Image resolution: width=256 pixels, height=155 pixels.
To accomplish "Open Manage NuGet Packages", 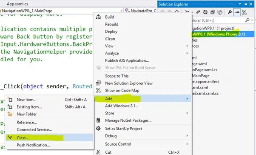I will (142, 121).
